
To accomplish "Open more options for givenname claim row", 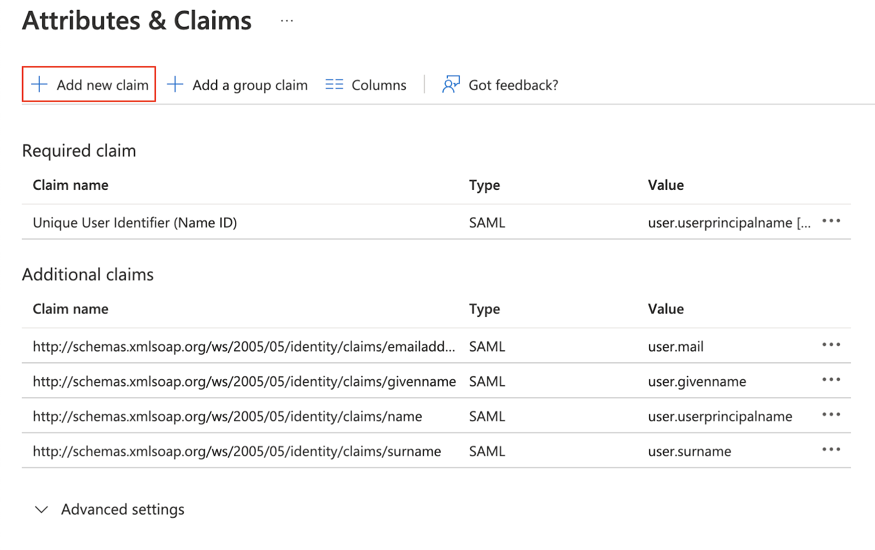I will click(831, 380).
